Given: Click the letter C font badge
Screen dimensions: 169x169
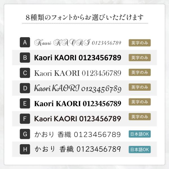Looking at the screenshot, I should click(x=25, y=73).
